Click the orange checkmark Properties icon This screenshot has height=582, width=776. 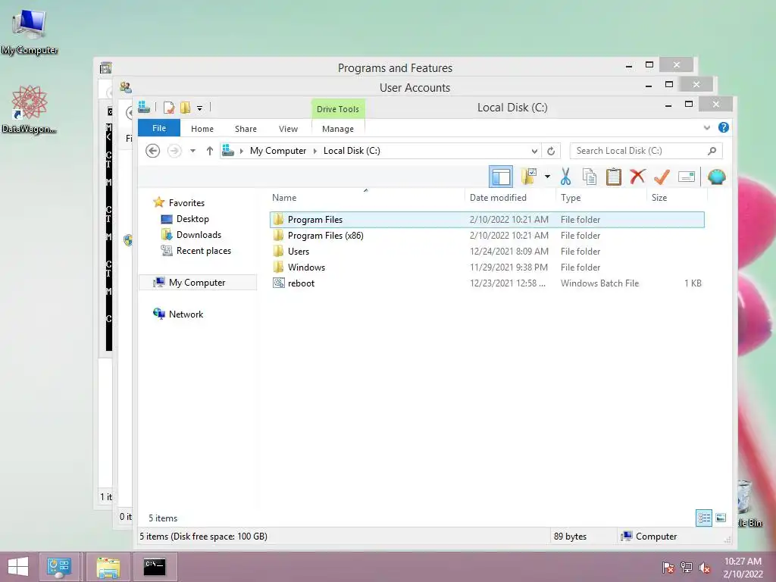[x=662, y=177]
